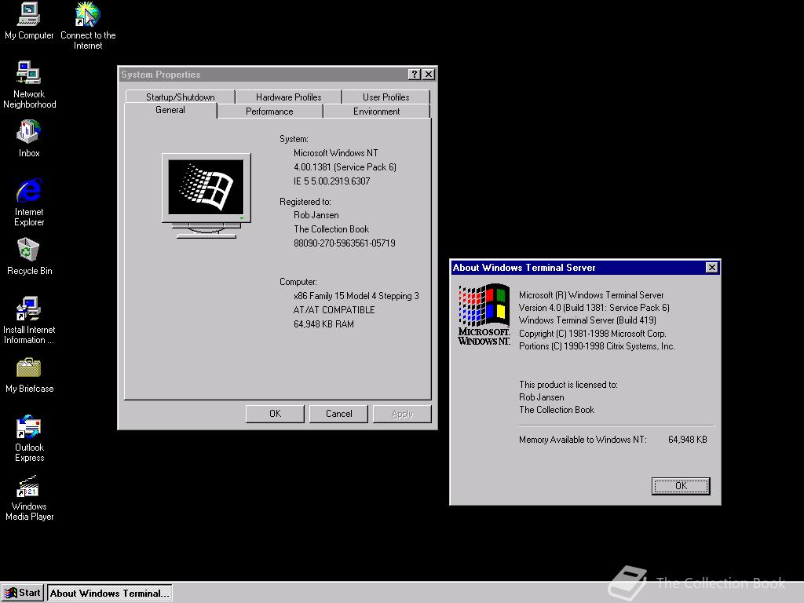Click the Apply button in System Properties

click(402, 414)
